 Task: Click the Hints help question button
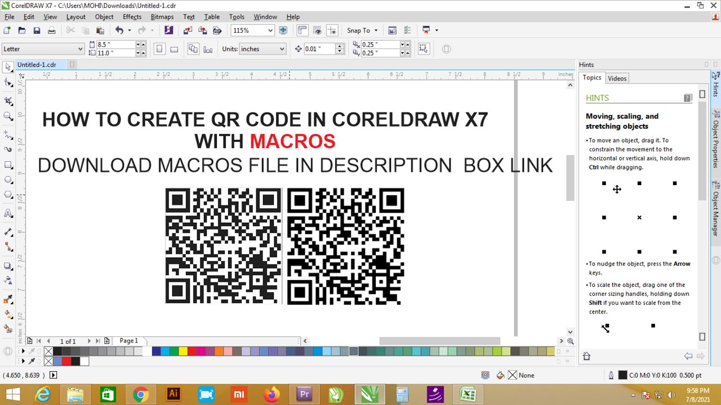(687, 98)
